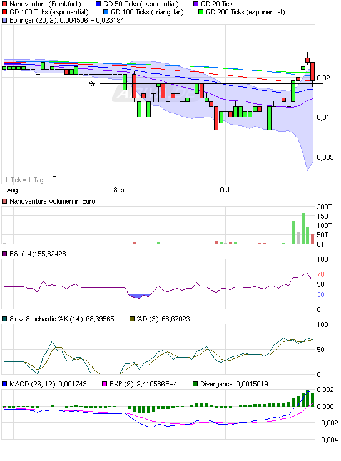Click the GD 200 Ticks (exponential) label
Image resolution: width=341 pixels, height=461 pixels.
click(x=245, y=13)
